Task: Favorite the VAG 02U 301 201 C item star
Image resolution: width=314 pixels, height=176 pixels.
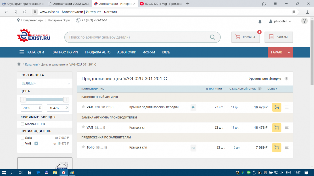Action: pyautogui.click(x=83, y=107)
